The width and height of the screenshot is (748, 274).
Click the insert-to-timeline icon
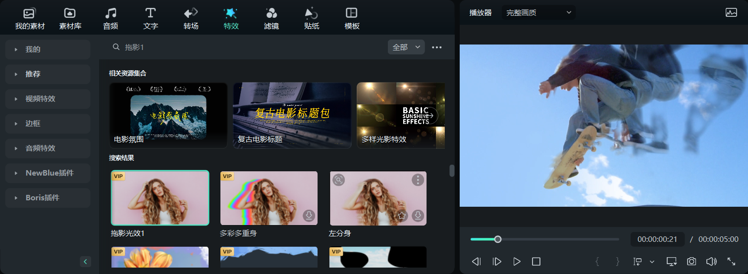pos(638,262)
